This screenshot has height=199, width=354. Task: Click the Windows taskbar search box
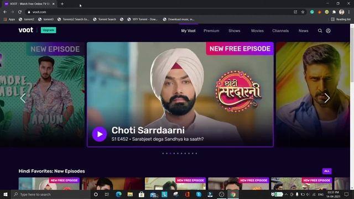click(51, 194)
